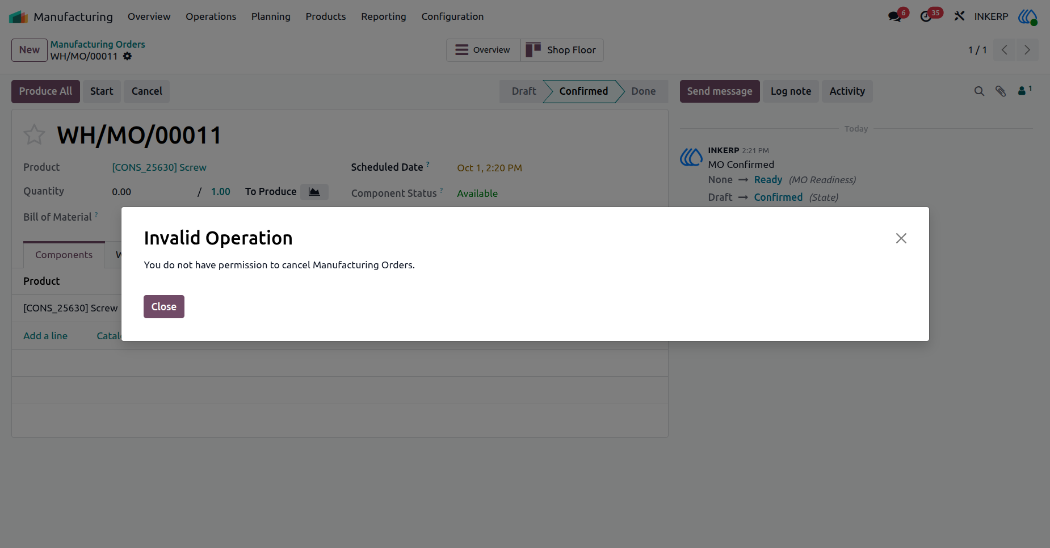1050x548 pixels.
Task: Click the attachments paperclip icon
Action: (x=1001, y=91)
